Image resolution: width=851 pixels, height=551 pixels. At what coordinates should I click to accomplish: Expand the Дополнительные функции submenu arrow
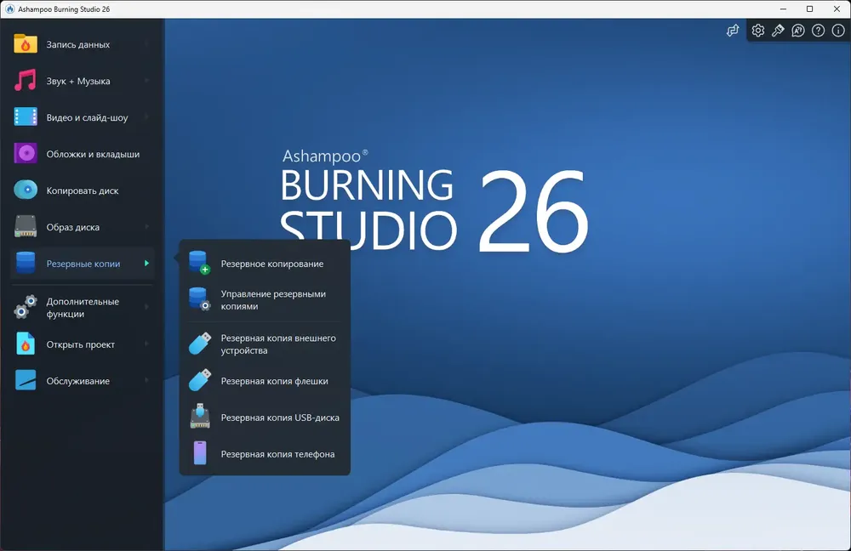[x=146, y=307]
